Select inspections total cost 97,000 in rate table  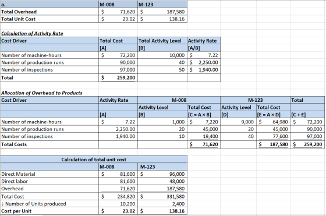(118, 70)
